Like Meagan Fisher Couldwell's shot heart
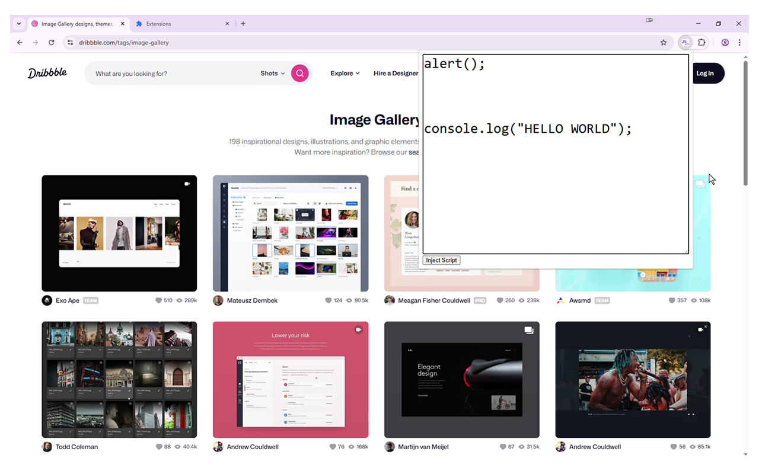 pos(500,300)
